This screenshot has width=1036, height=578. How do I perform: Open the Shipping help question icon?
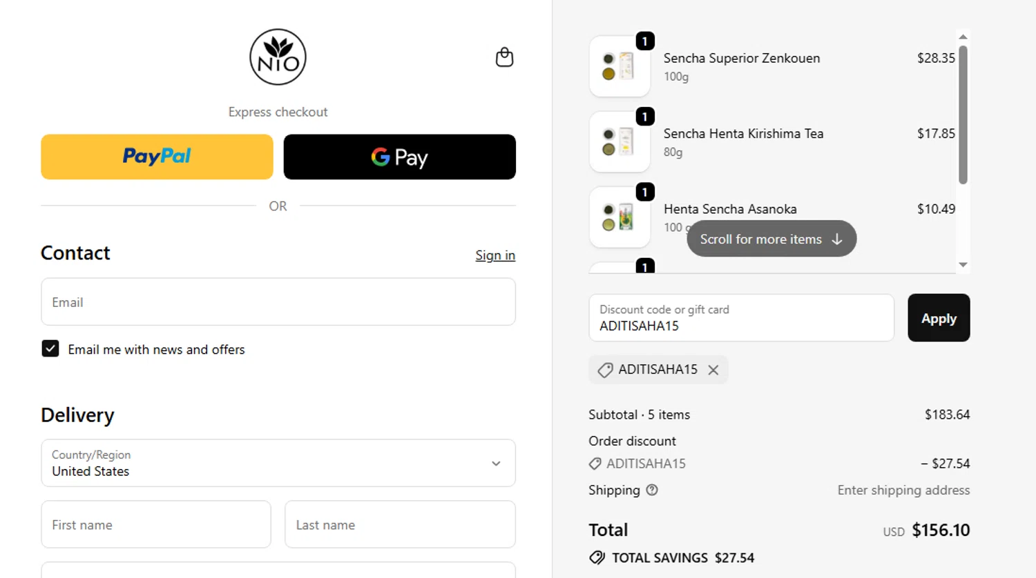pos(652,490)
